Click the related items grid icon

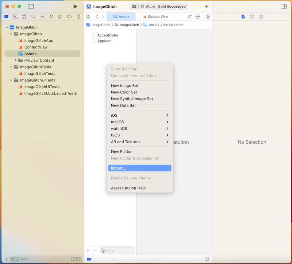click(x=88, y=16)
